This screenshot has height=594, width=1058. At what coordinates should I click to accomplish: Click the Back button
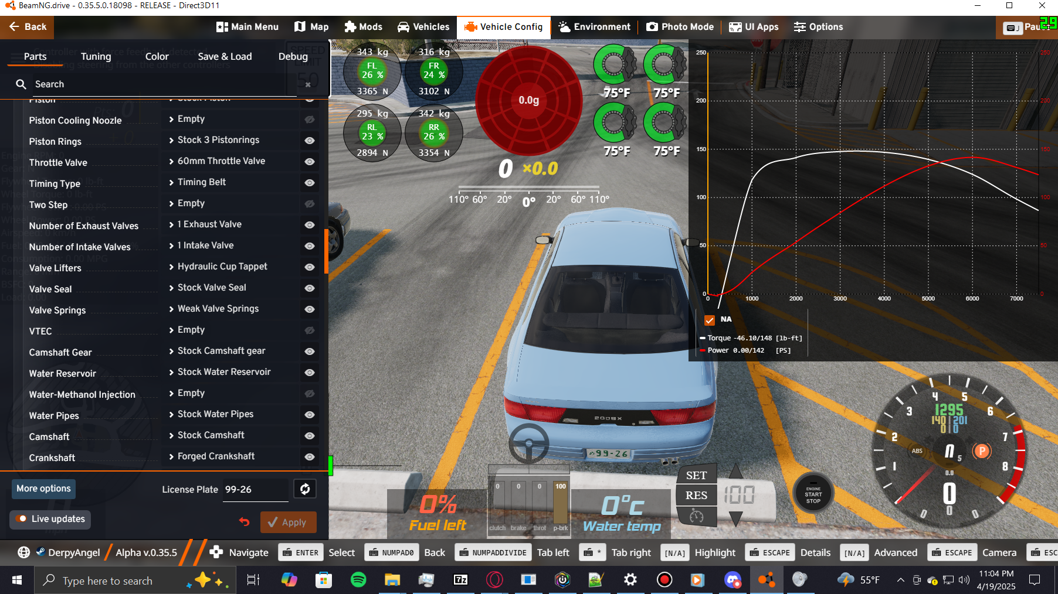pyautogui.click(x=27, y=27)
